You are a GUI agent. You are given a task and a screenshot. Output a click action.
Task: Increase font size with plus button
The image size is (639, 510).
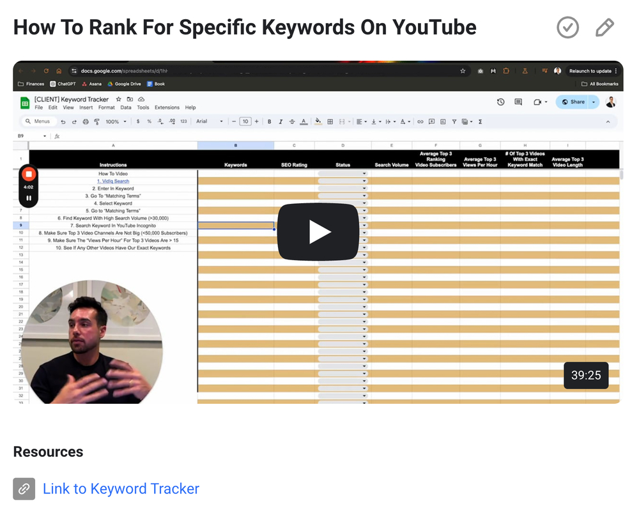(x=257, y=121)
